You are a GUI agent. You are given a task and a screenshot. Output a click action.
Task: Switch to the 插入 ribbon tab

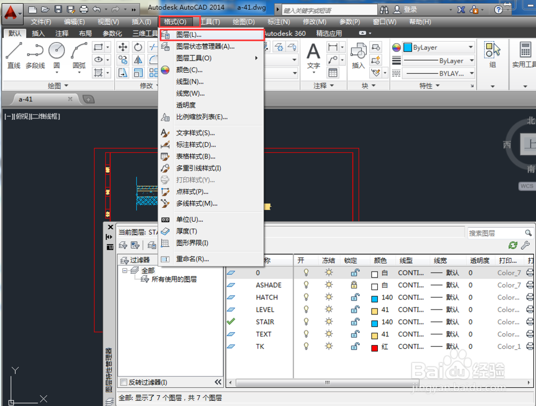pyautogui.click(x=38, y=33)
